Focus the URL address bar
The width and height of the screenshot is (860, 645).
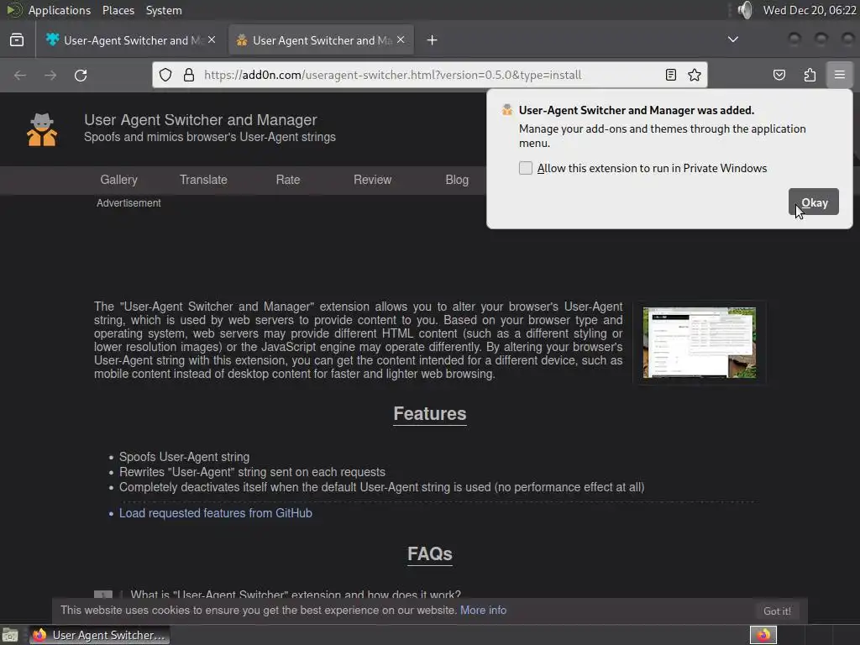click(x=430, y=75)
